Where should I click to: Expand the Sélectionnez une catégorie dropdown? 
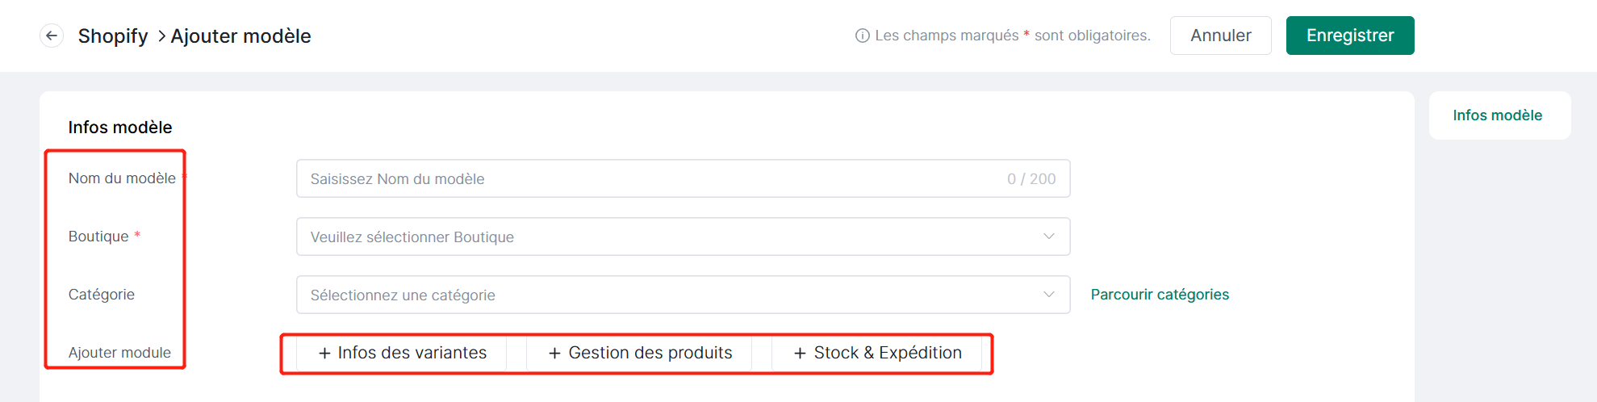(x=683, y=295)
